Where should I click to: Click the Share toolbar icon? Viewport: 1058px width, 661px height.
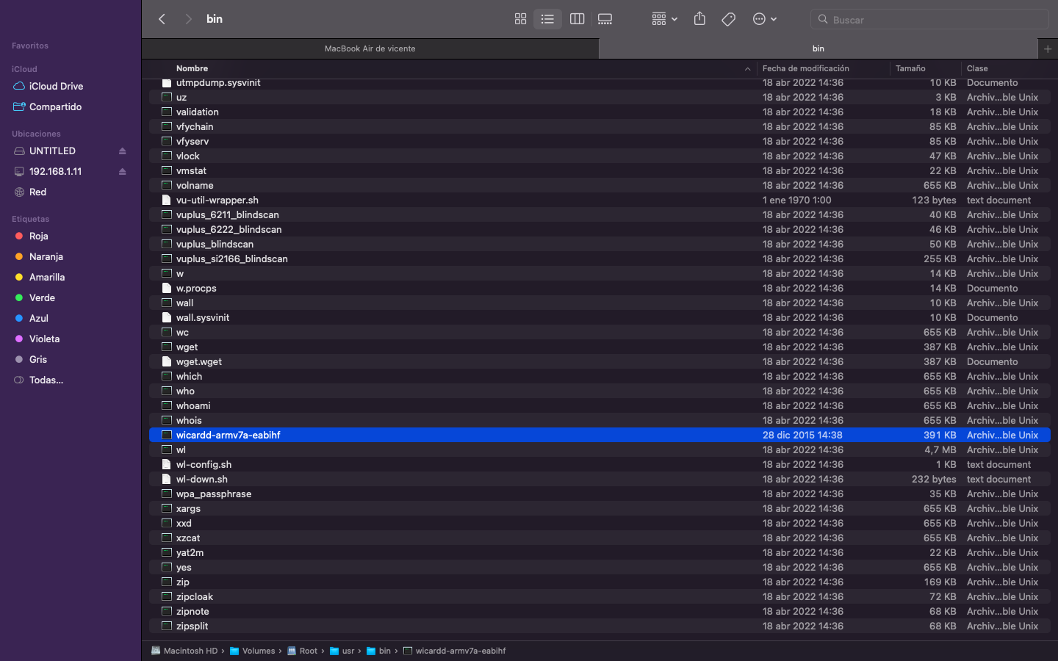[x=699, y=19]
